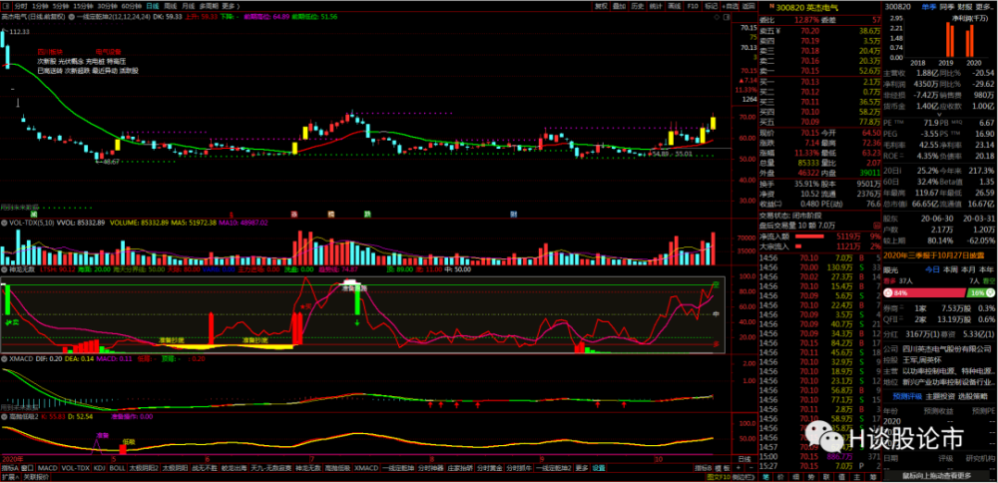Click the 复权 toolbar button
The width and height of the screenshot is (998, 483).
602,6
